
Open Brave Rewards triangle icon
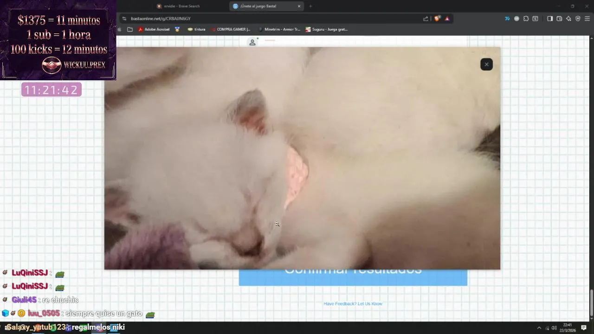point(447,19)
